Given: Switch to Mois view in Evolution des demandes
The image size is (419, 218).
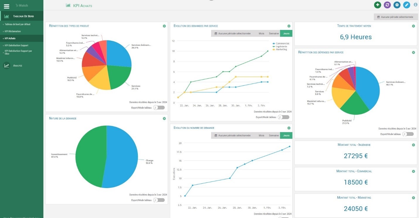Looking at the screenshot, I should (x=262, y=33).
